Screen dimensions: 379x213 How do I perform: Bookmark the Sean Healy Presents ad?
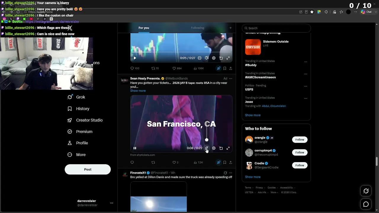(225, 162)
